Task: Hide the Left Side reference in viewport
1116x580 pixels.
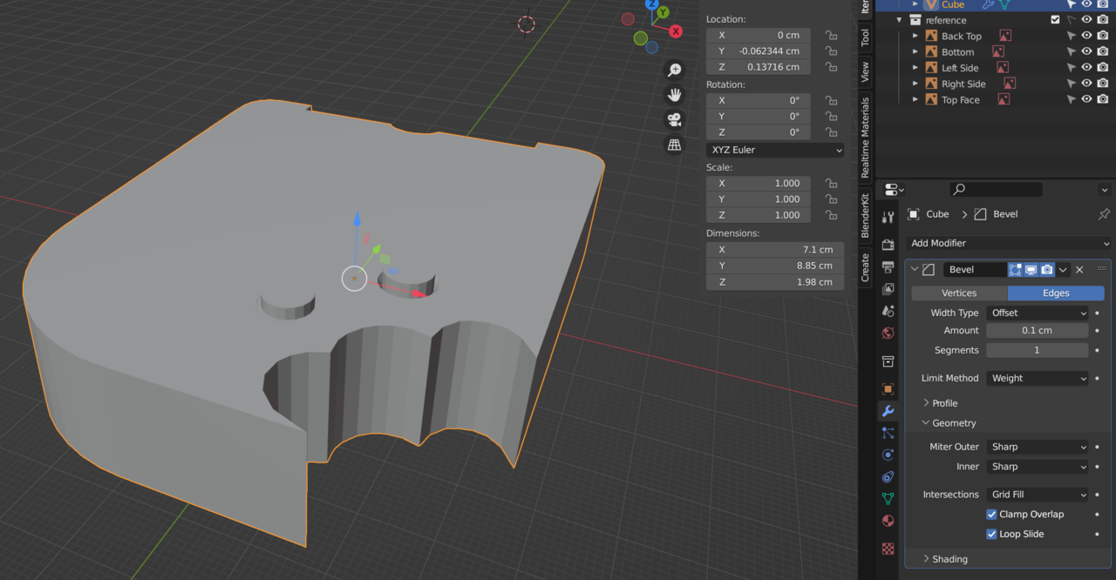Action: [1086, 68]
